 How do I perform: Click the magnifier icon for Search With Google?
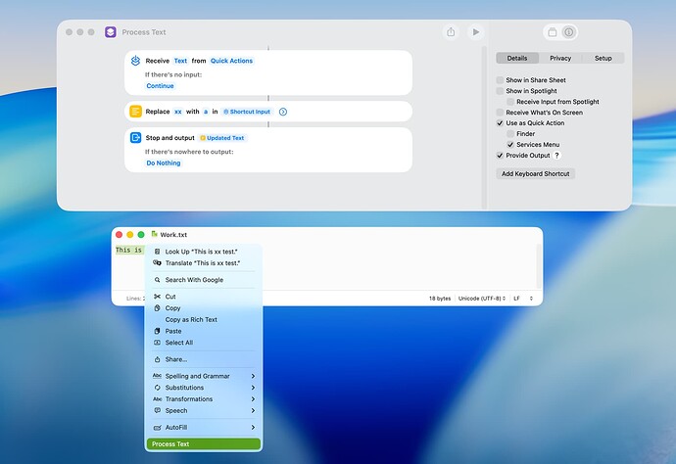157,280
